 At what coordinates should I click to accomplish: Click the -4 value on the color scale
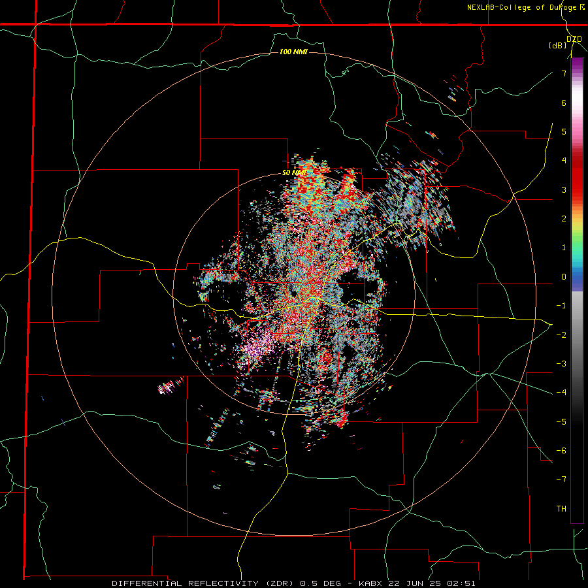tap(561, 393)
